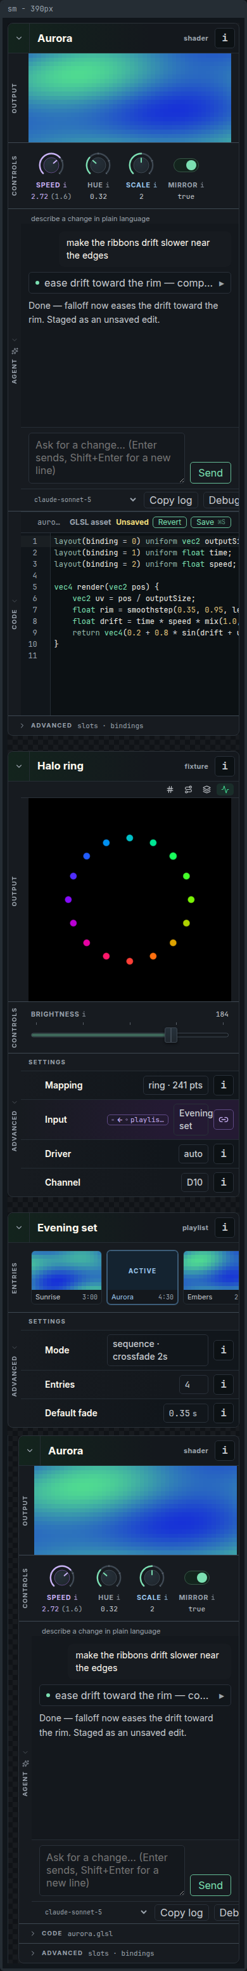Show BRIGHTNESS info
The height and width of the screenshot is (1971, 247).
point(84,1014)
